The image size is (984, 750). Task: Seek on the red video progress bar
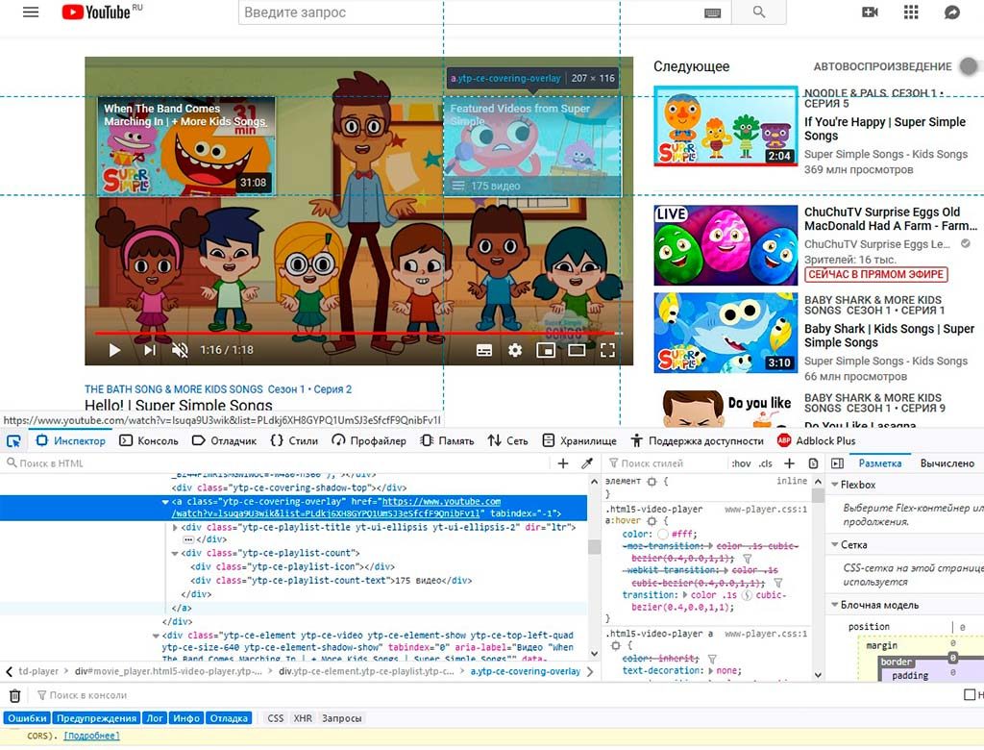(358, 333)
